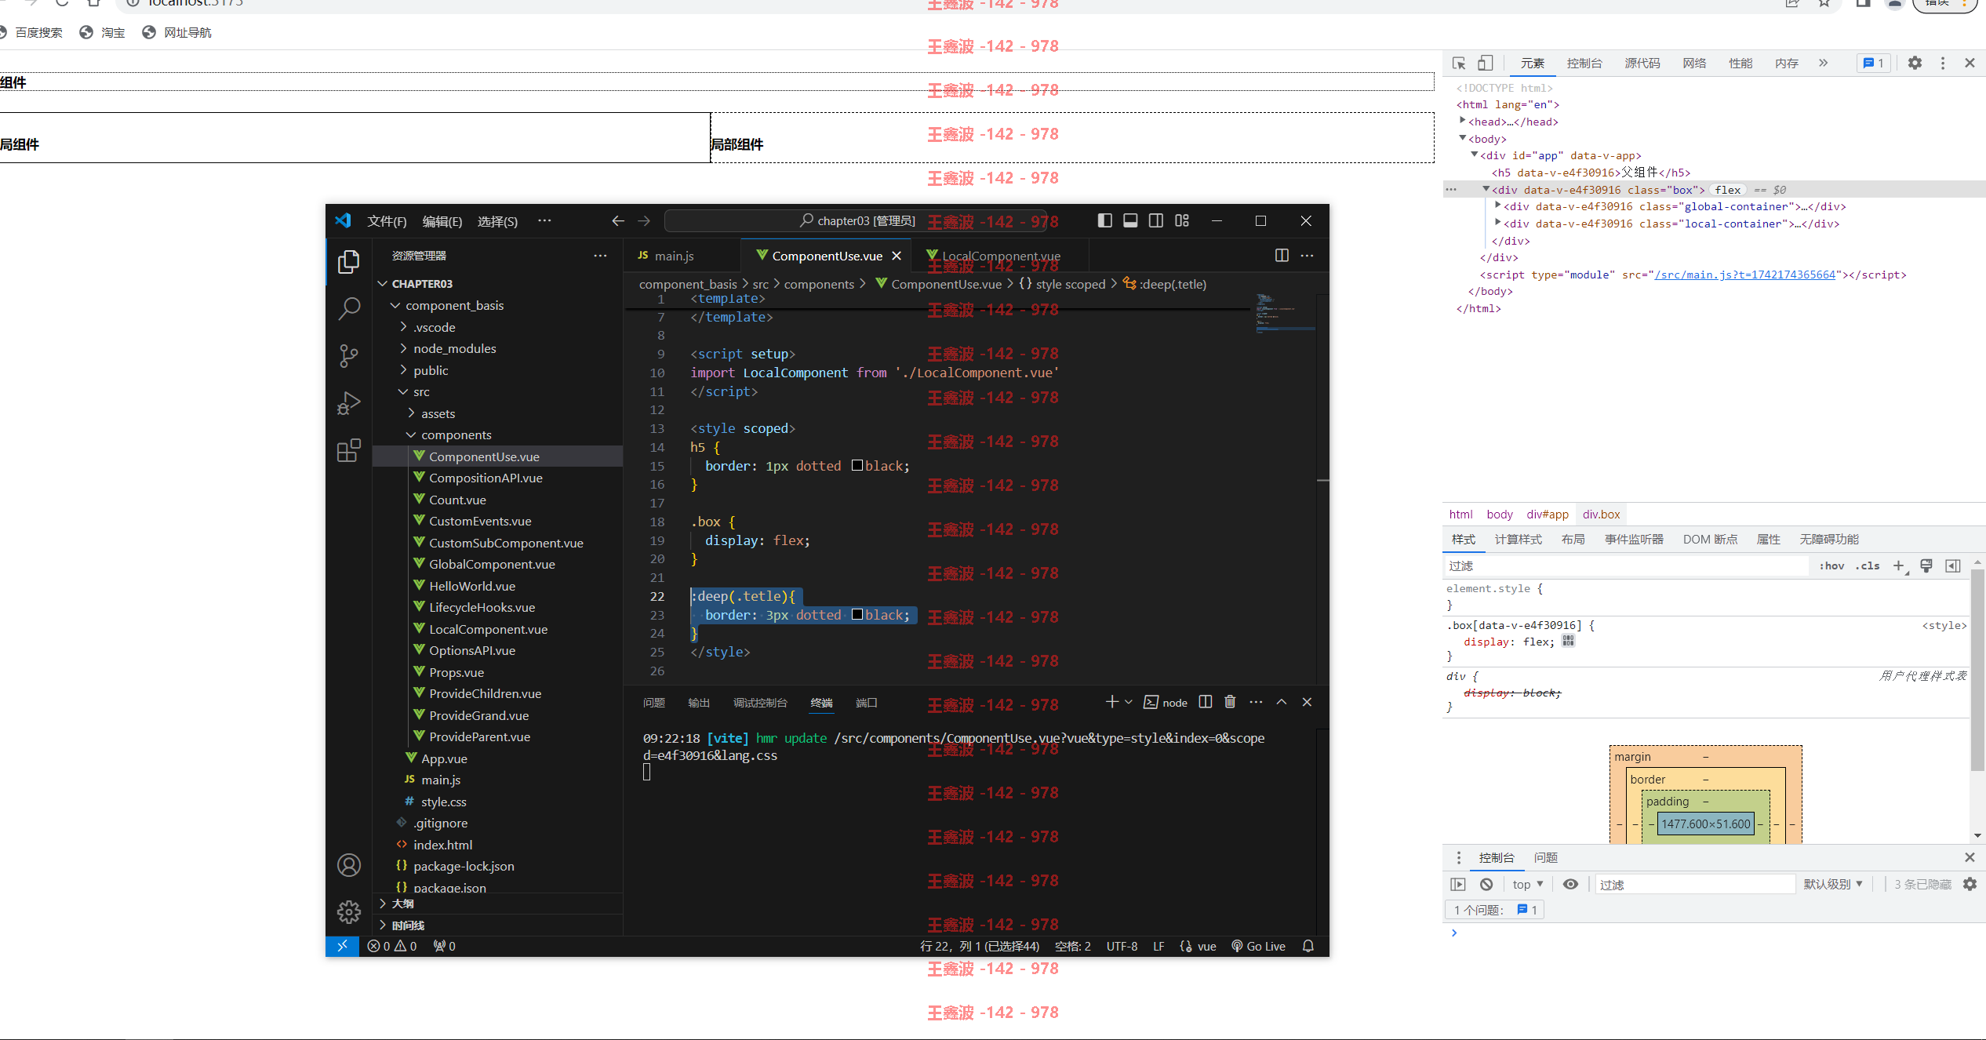Click the black color swatch on line 15

(857, 465)
